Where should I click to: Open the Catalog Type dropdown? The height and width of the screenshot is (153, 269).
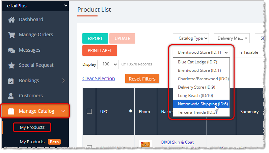pyautogui.click(x=191, y=38)
